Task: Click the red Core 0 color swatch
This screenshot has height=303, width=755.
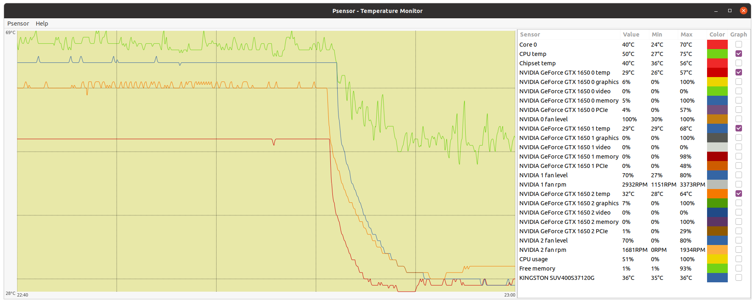Action: coord(717,44)
